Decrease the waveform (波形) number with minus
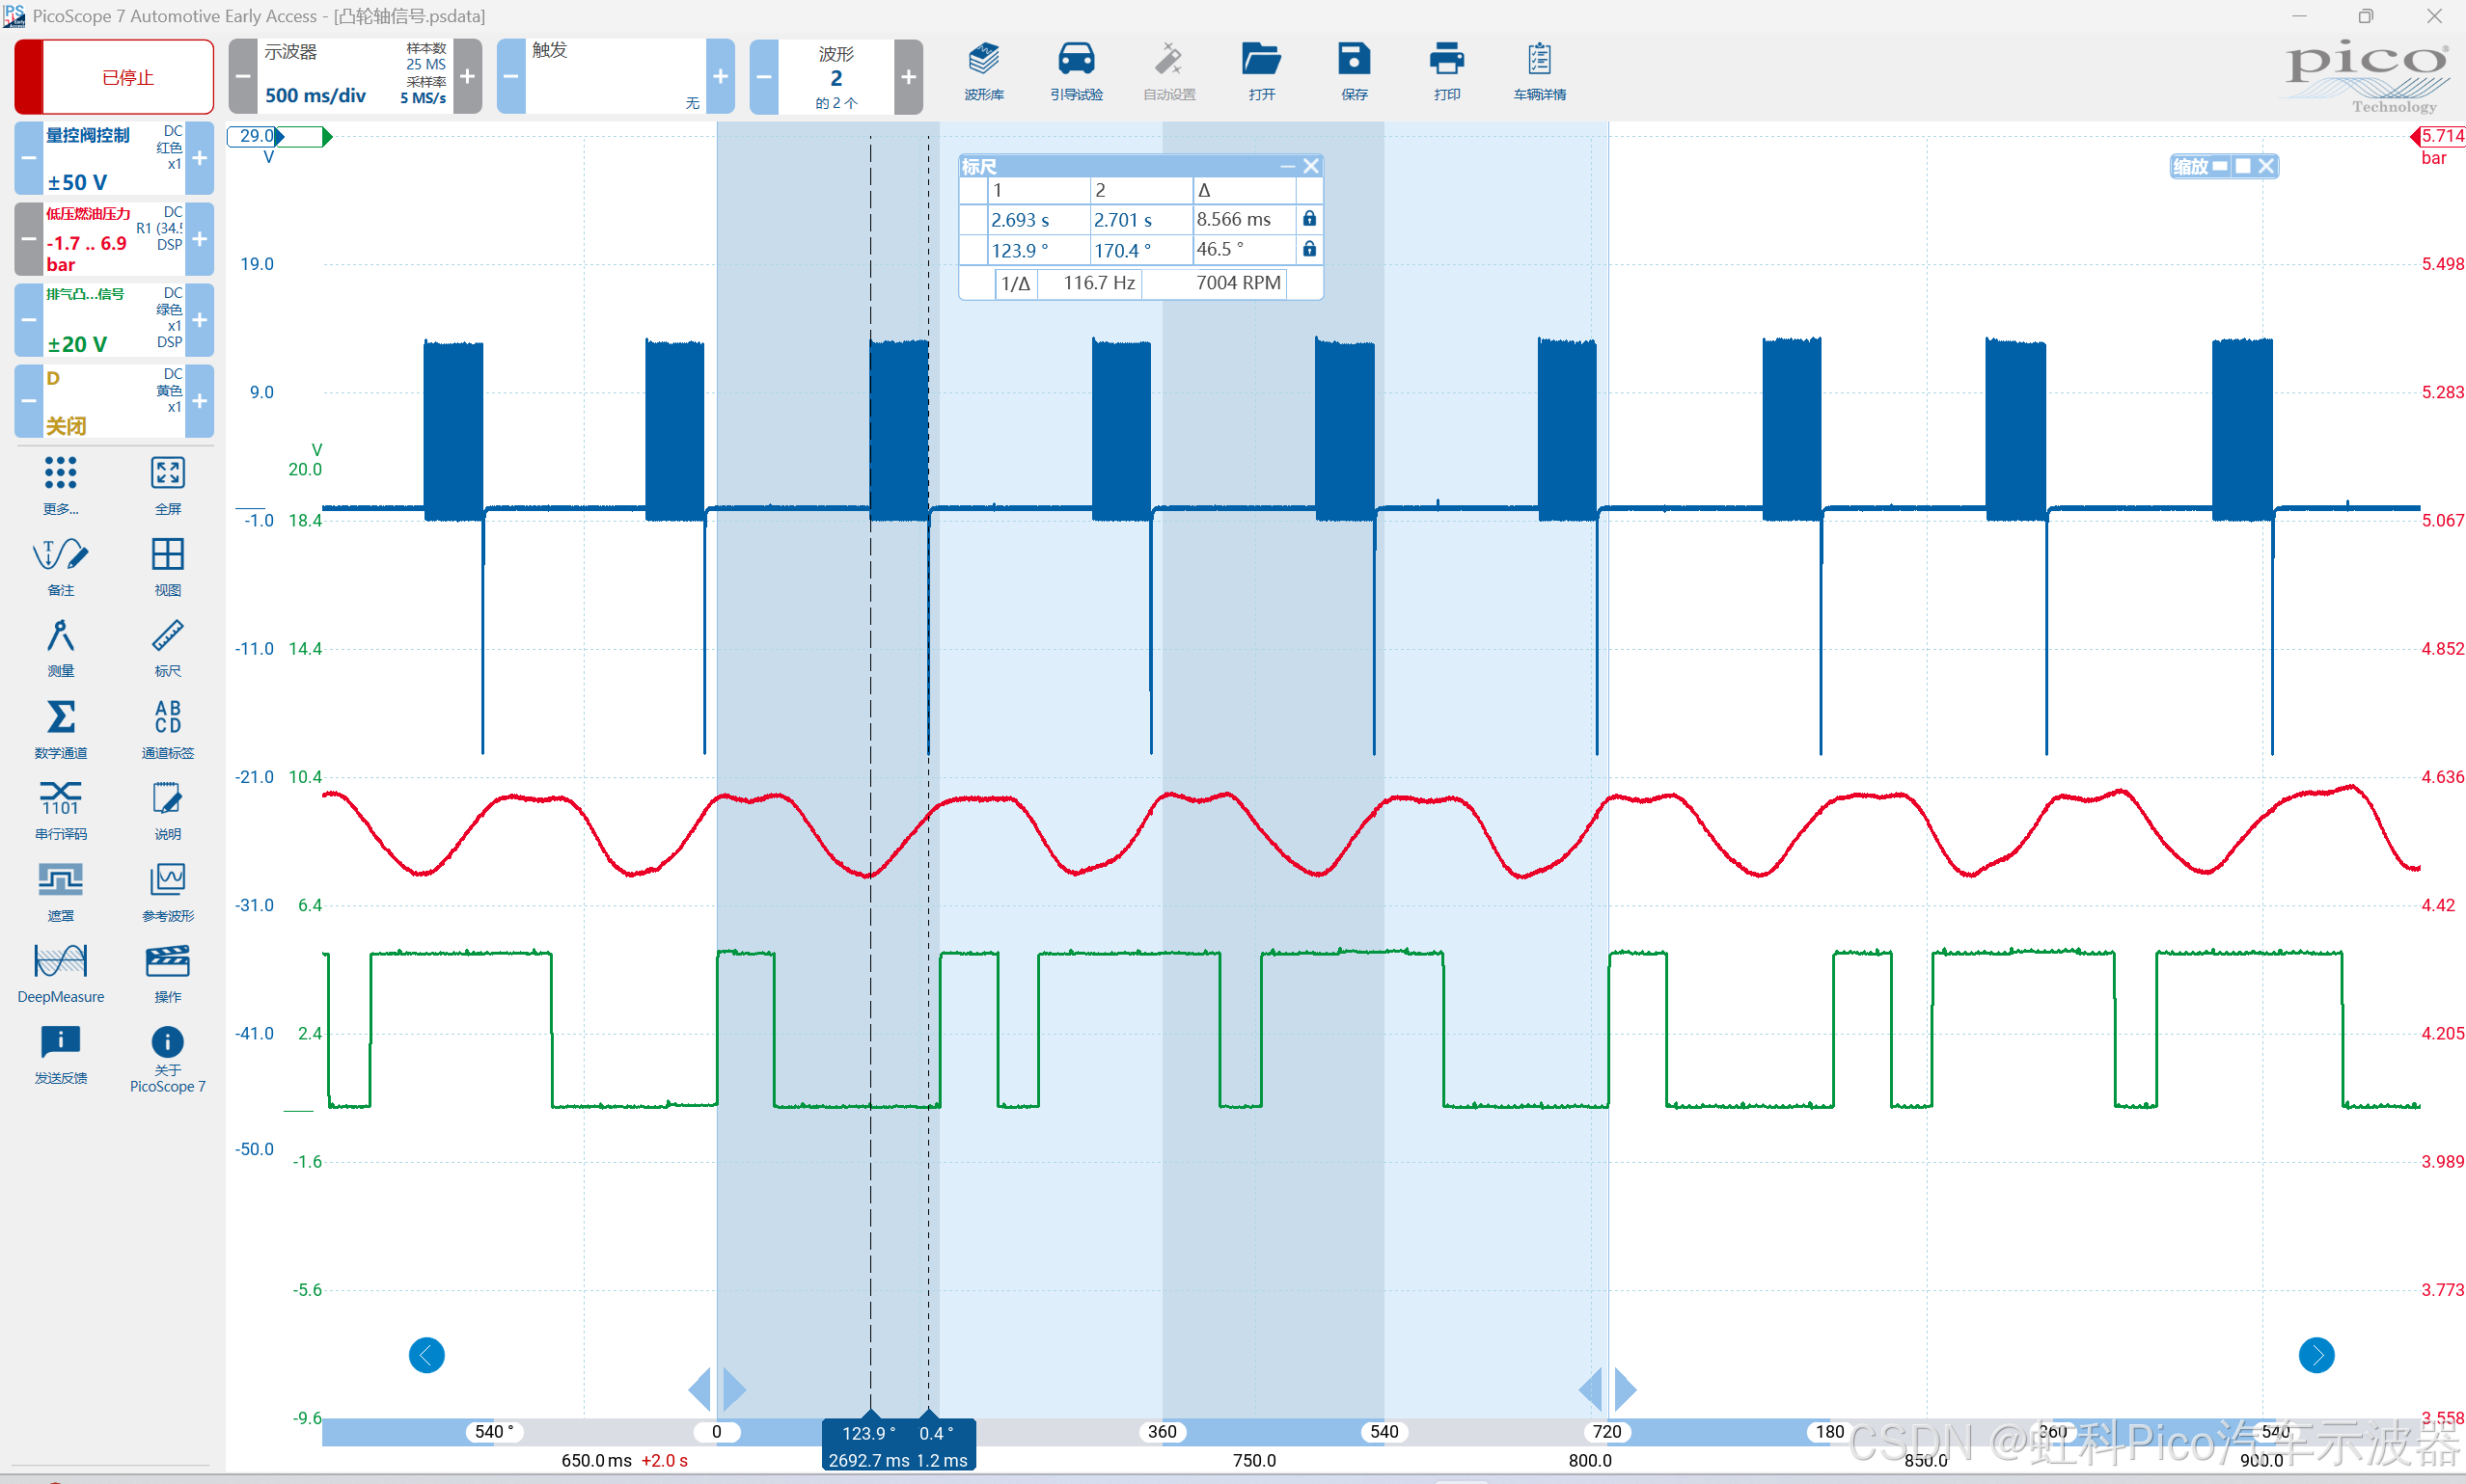The height and width of the screenshot is (1484, 2466). coord(763,77)
